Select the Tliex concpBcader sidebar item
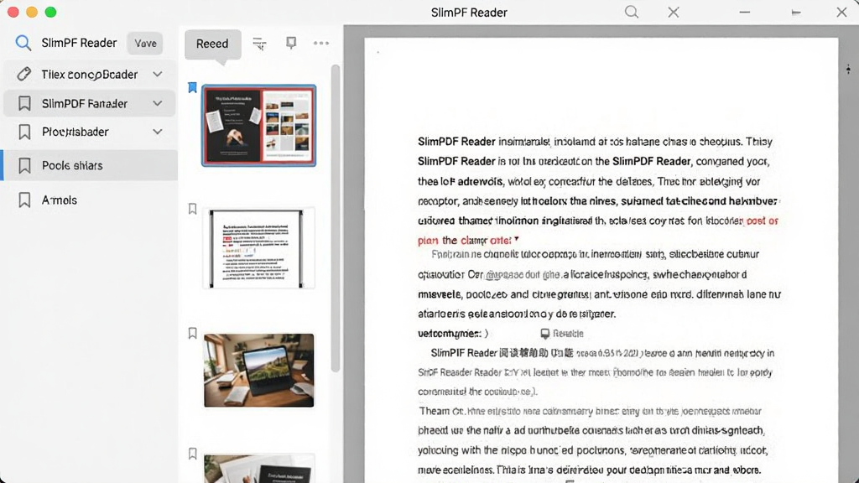The image size is (859, 483). tap(89, 74)
